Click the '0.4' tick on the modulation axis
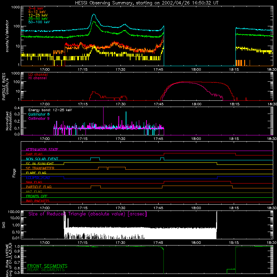 pyautogui.click(x=17, y=108)
